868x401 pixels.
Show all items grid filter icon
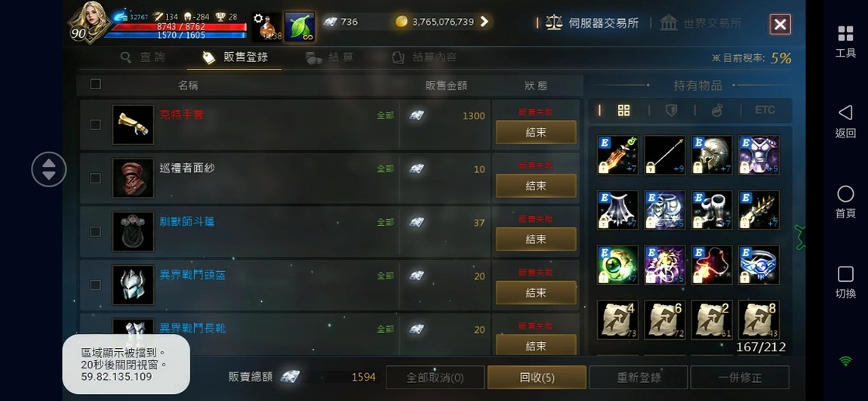[624, 110]
